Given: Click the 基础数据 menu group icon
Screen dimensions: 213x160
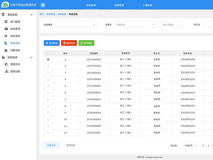Looking at the screenshot, I should click(3, 14).
